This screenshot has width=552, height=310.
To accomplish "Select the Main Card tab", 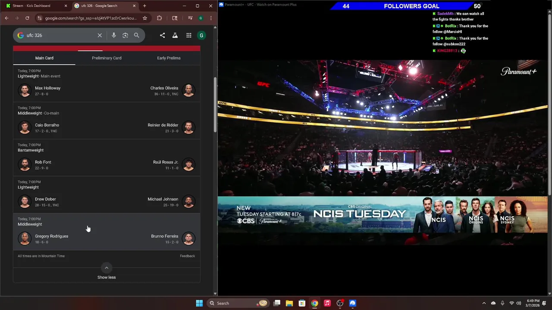I will coord(44,58).
